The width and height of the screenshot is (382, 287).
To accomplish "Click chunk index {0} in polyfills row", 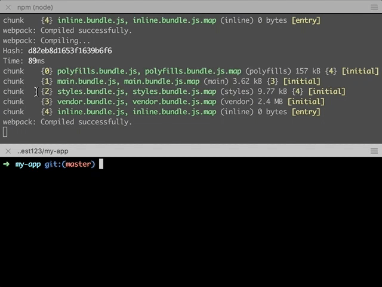I will 47,71.
